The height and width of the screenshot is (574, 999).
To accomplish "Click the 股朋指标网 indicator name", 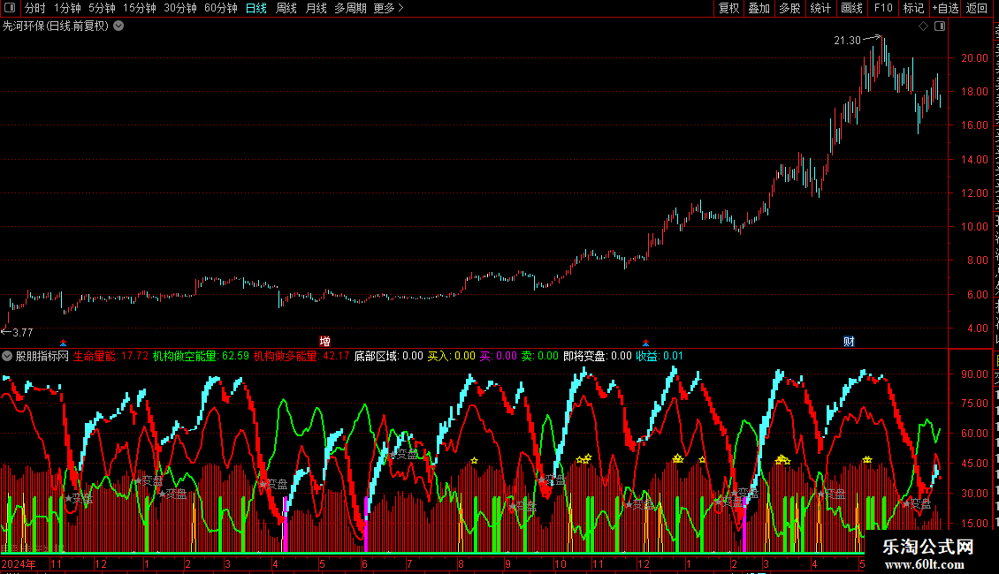I will [x=42, y=357].
